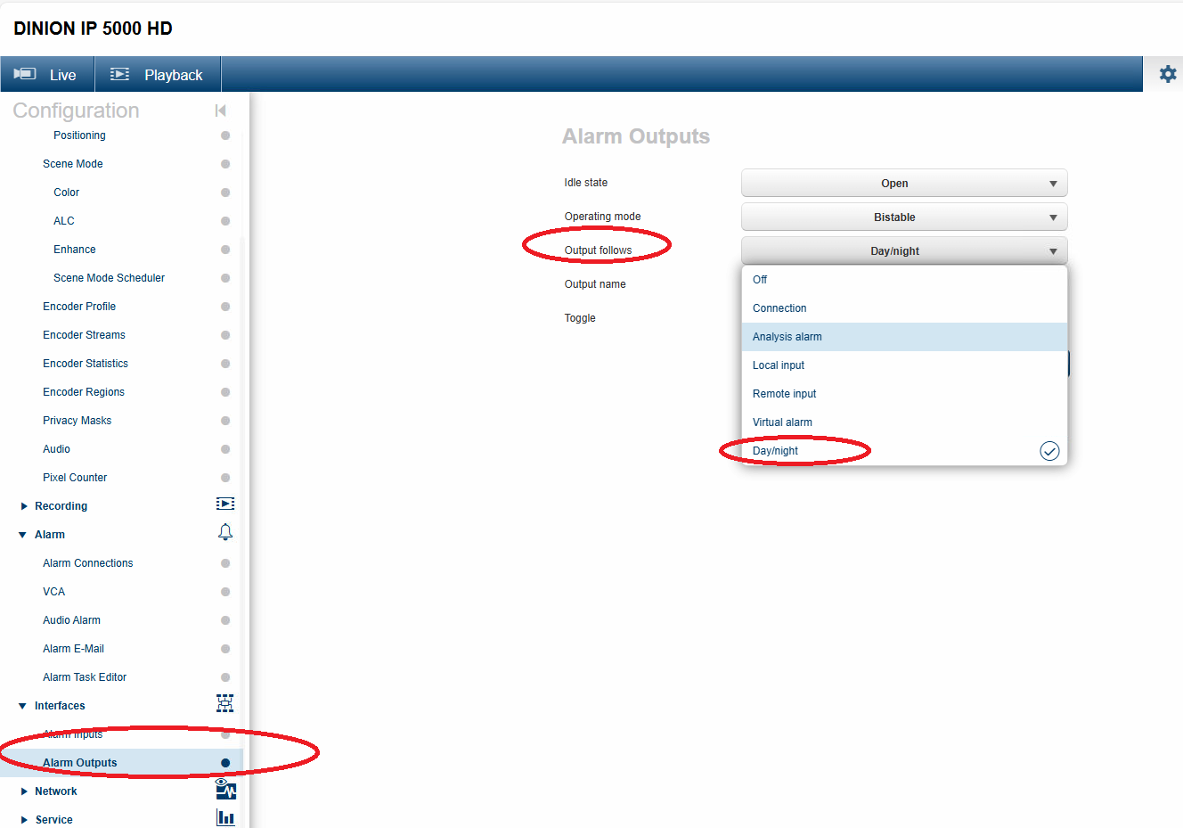The height and width of the screenshot is (828, 1183).
Task: Click the "Idle state" label
Action: point(586,183)
